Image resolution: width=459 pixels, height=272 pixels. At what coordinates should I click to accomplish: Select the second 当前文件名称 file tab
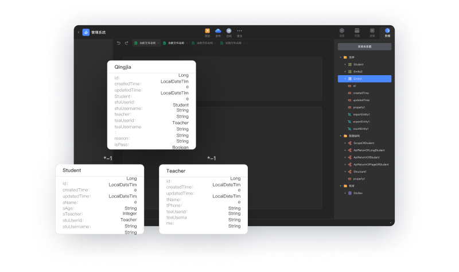click(x=175, y=43)
